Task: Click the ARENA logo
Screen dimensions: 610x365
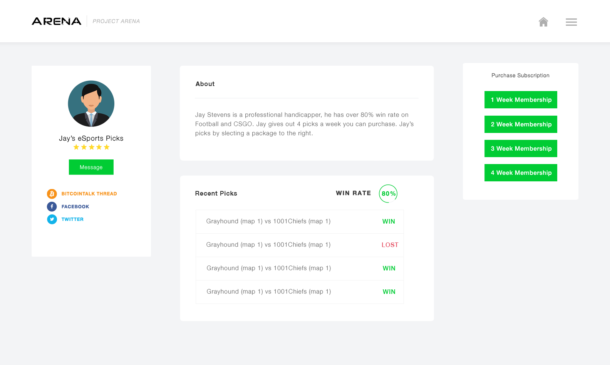Action: click(57, 21)
